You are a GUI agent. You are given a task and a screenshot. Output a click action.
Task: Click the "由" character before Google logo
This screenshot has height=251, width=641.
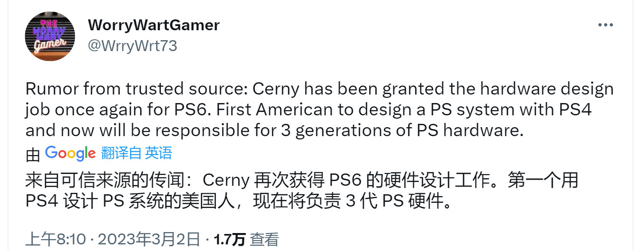pos(32,154)
